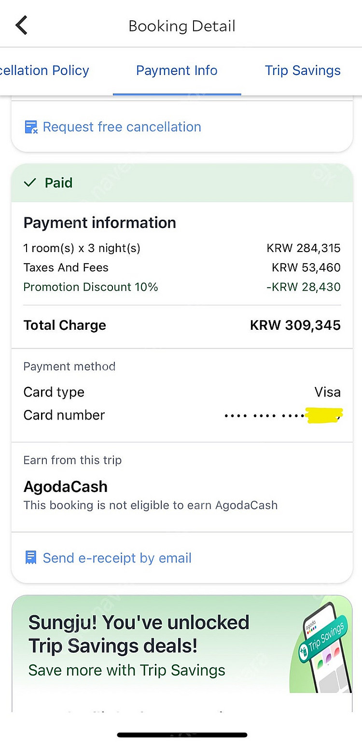362x745 pixels.
Task: Tap the Promotion Discount 10% row
Action: (182, 287)
